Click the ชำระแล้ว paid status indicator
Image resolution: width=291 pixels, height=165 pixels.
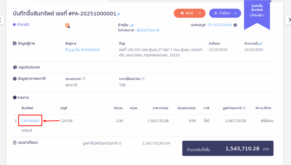[21, 25]
